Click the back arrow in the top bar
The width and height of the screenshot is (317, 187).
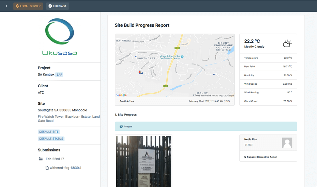tap(7, 6)
